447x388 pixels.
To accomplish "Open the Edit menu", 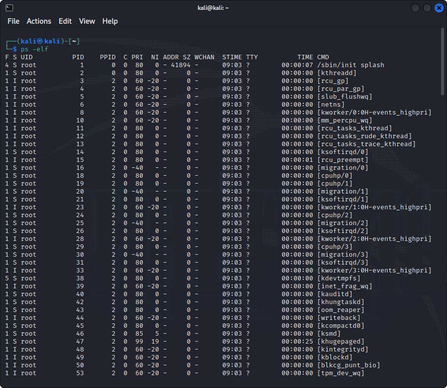I will [x=65, y=21].
